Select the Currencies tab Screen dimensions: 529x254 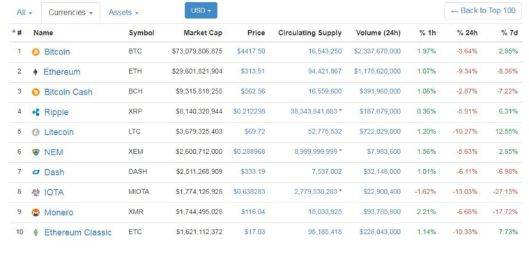point(70,13)
